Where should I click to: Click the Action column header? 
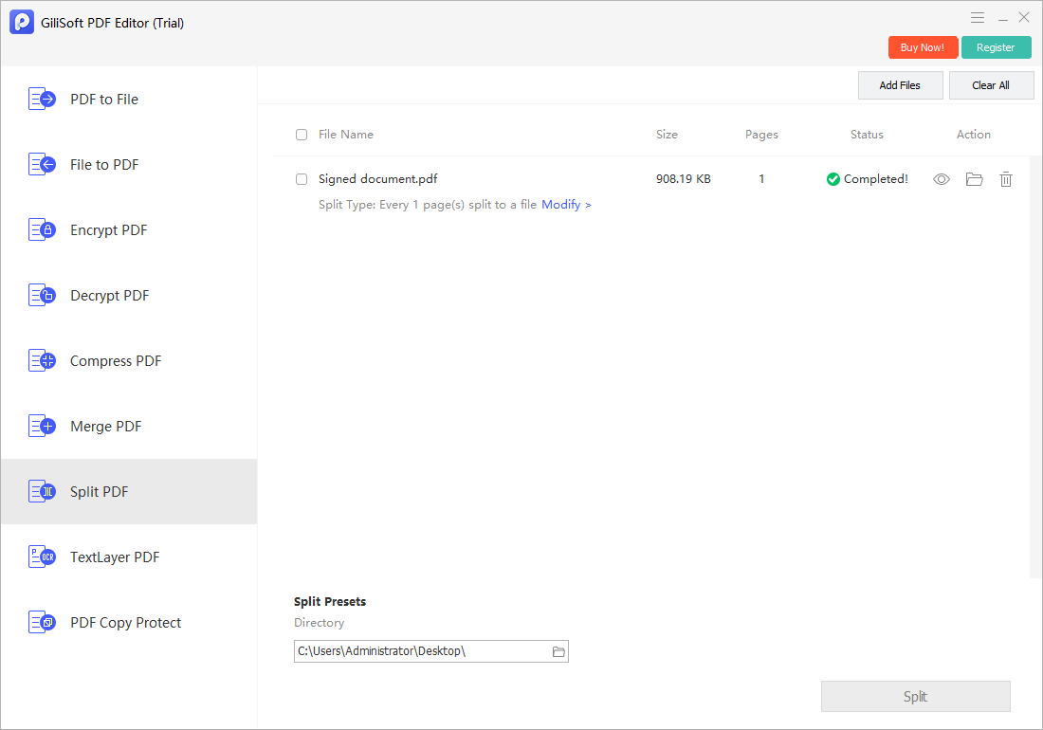tap(973, 135)
